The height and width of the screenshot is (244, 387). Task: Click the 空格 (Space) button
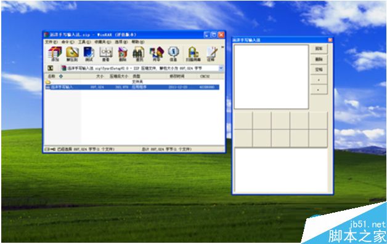tap(319, 69)
